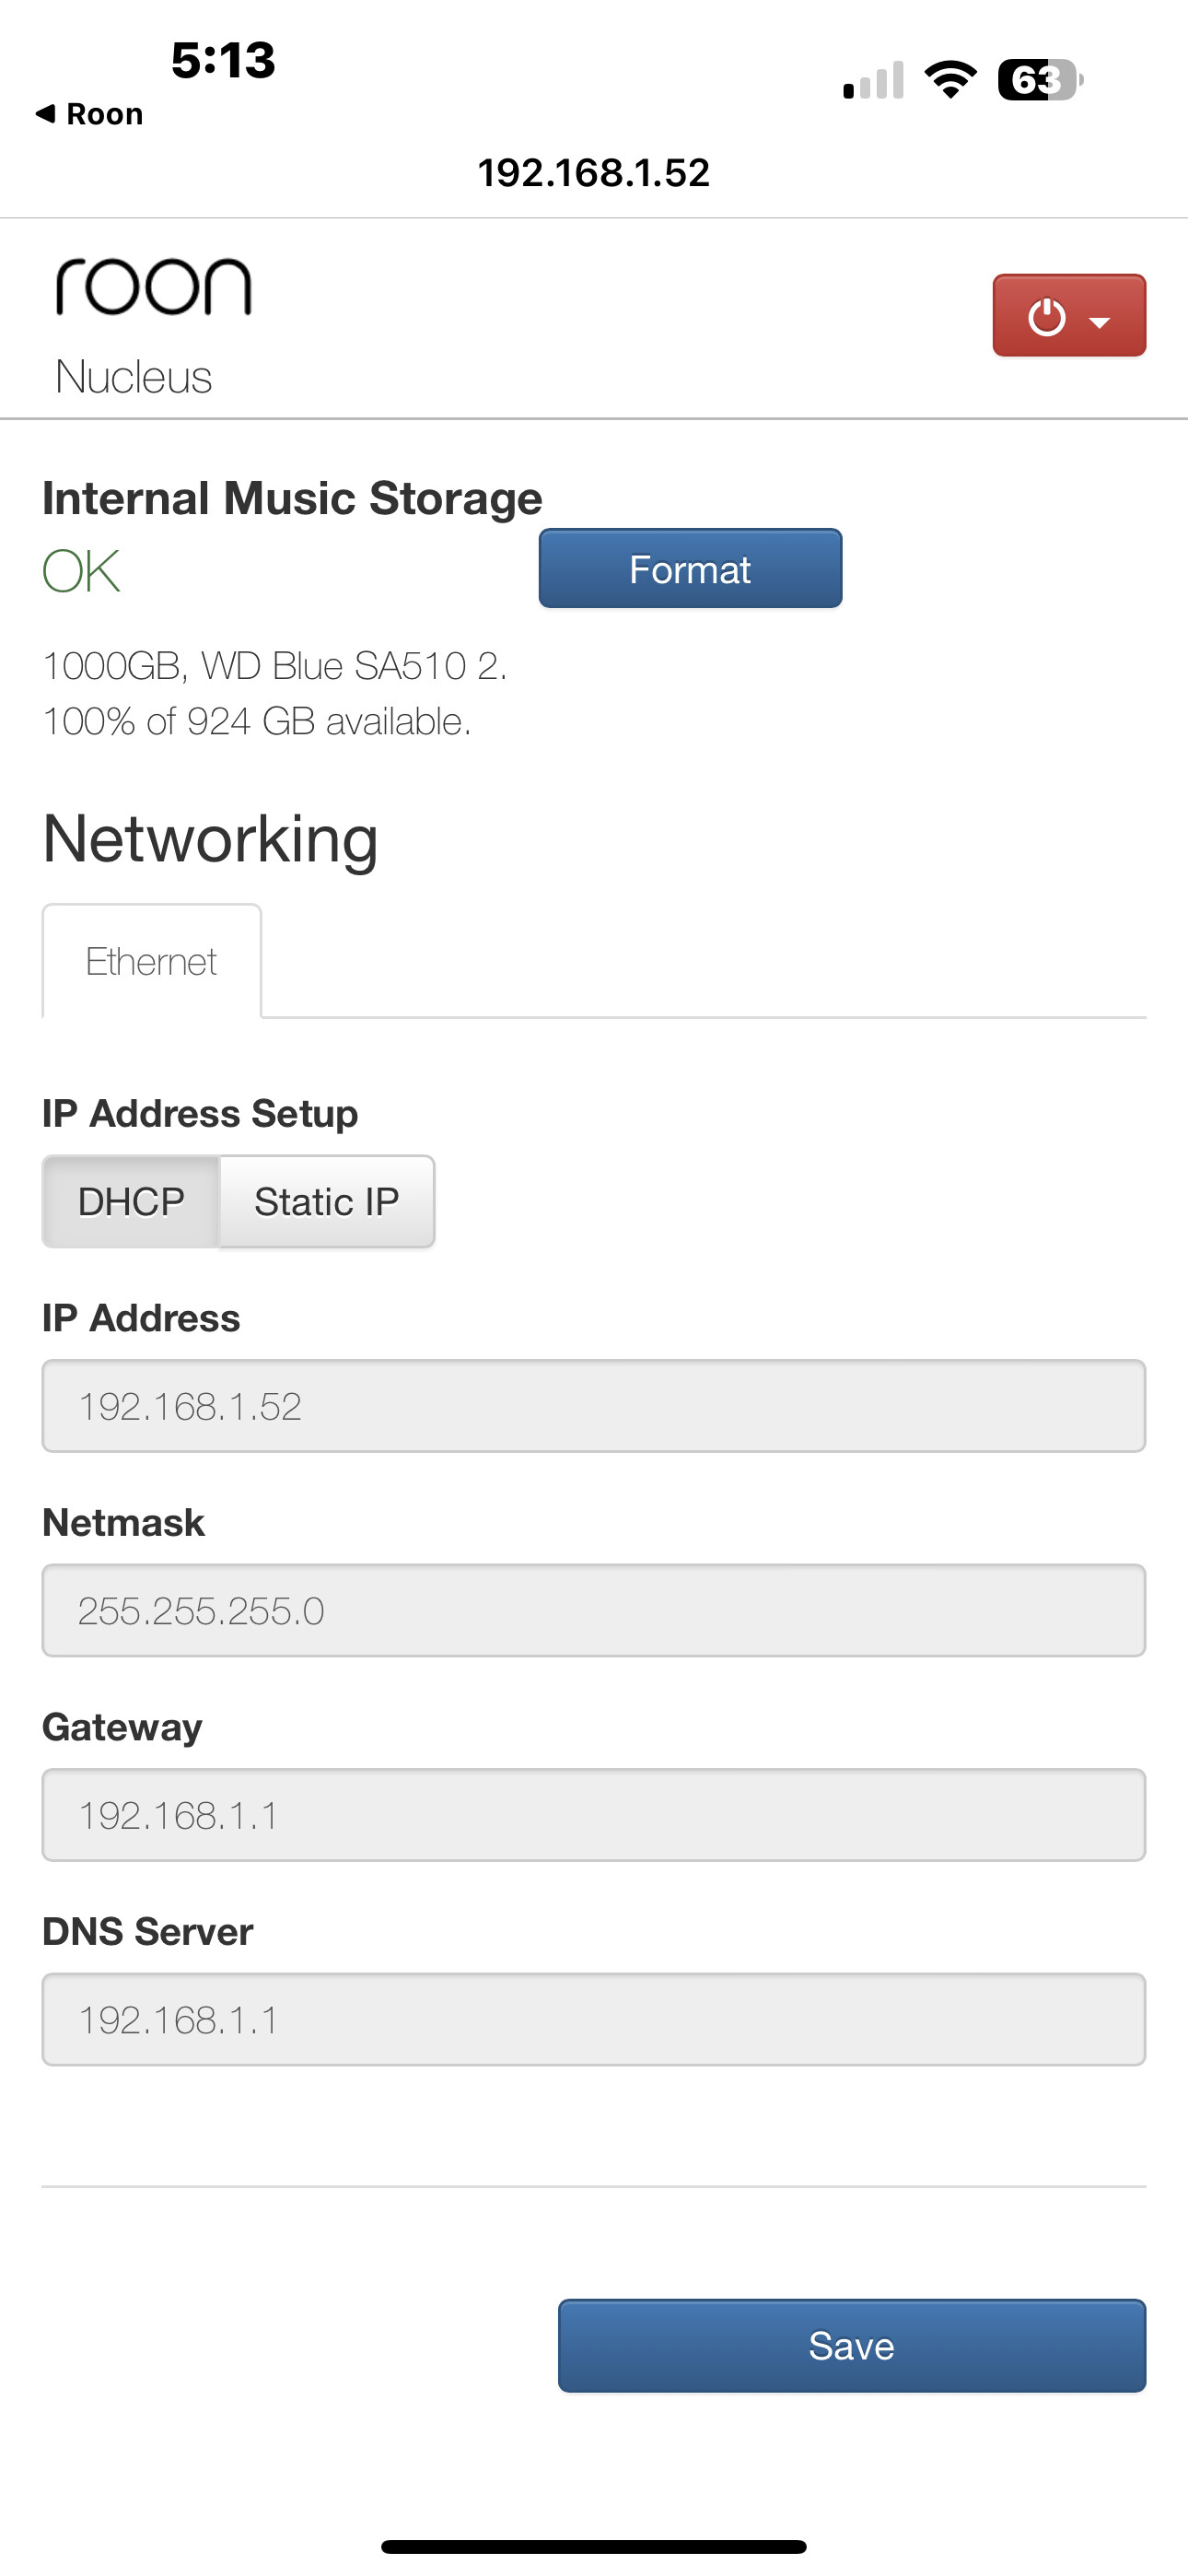This screenshot has height=2576, width=1188.
Task: Click the IP Address field
Action: 593,1406
